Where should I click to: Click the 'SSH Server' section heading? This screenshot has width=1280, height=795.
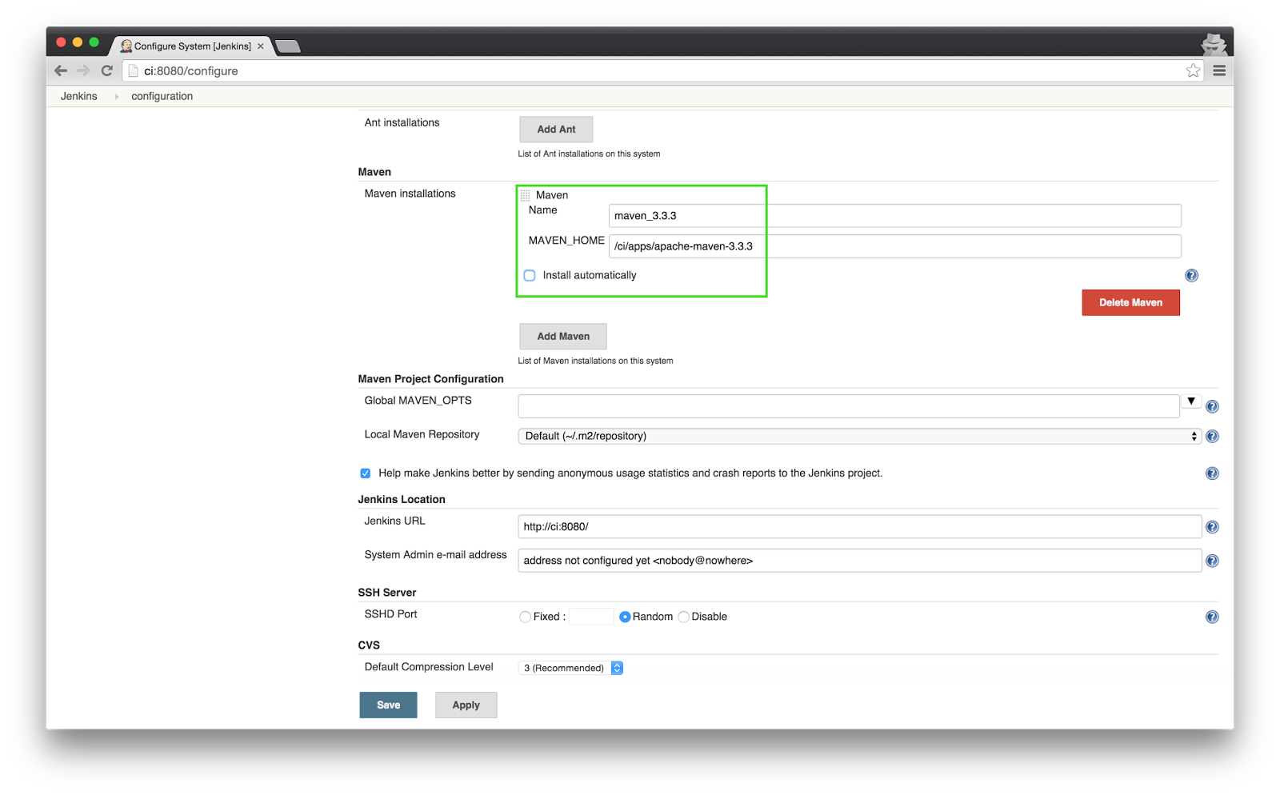click(x=387, y=593)
